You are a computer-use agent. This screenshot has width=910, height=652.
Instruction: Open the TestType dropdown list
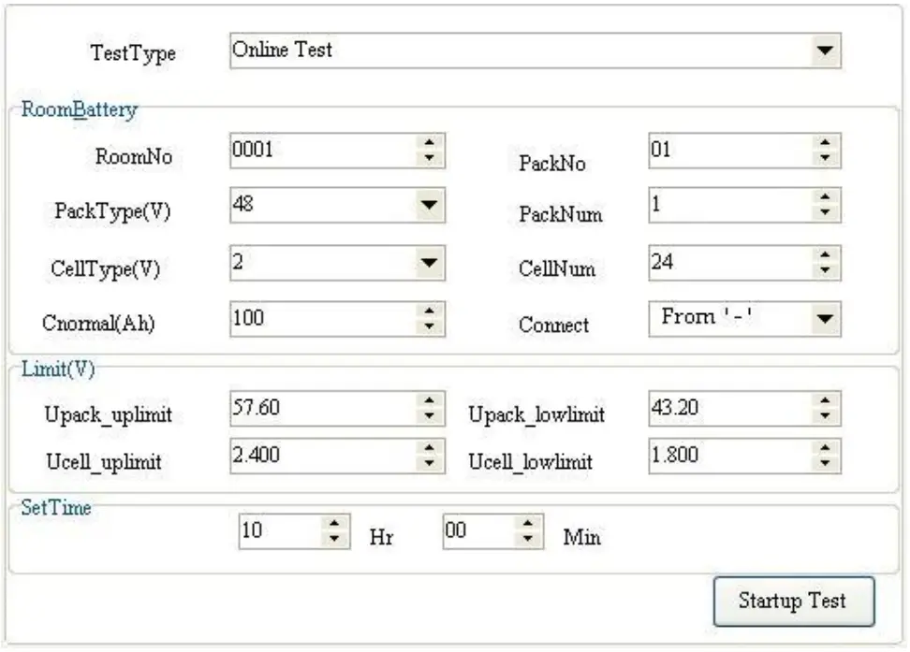[824, 51]
